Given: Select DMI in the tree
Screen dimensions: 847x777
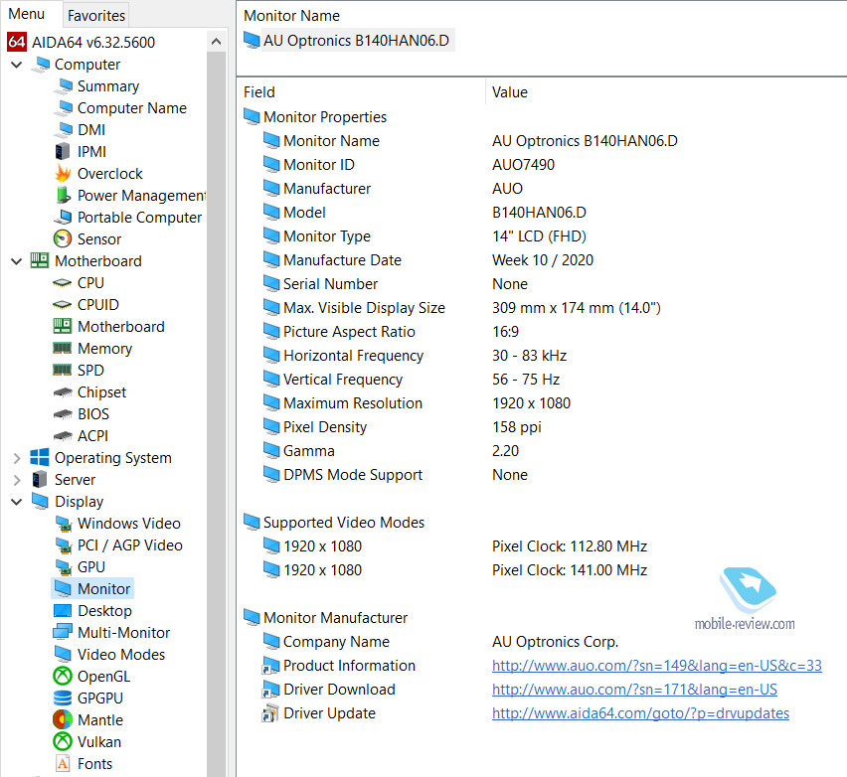Looking at the screenshot, I should 91,129.
